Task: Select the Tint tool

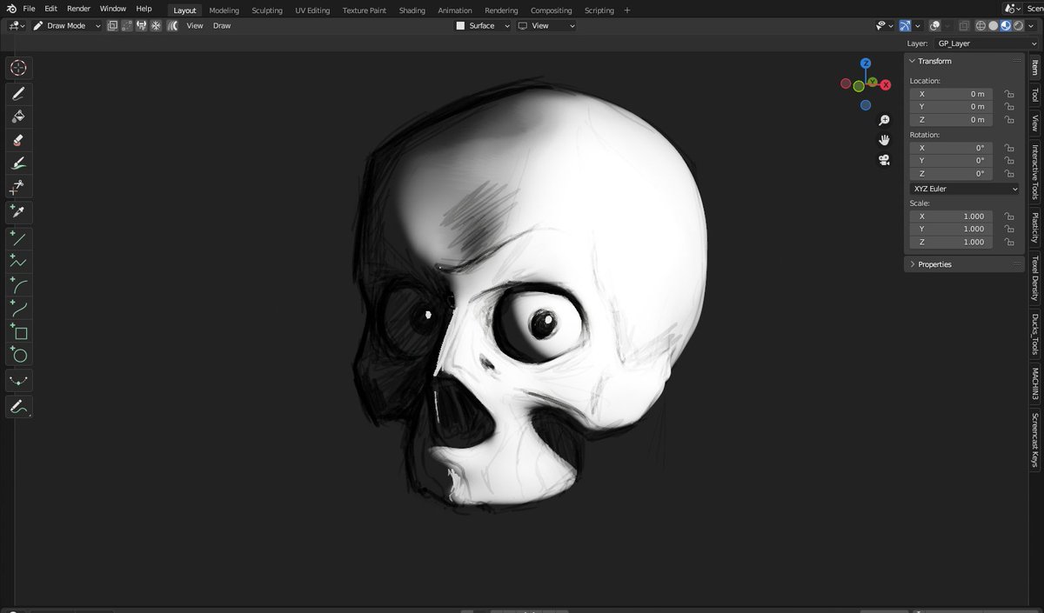Action: [19, 163]
